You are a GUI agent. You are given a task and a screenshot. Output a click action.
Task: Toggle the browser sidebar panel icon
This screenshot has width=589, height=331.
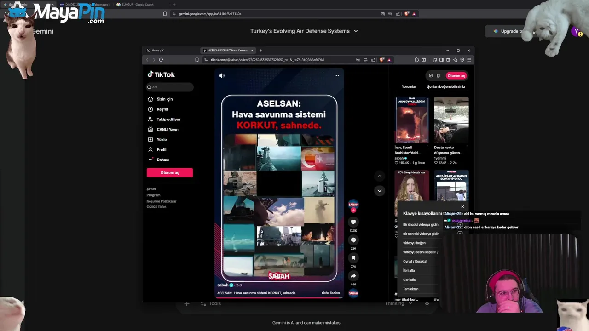click(x=442, y=60)
